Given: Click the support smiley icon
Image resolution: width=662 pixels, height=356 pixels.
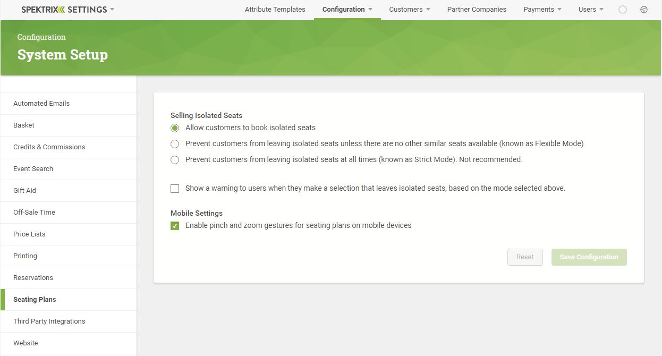Looking at the screenshot, I should tap(644, 9).
